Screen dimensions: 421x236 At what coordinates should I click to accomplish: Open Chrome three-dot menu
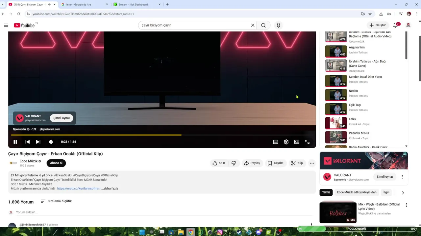coord(417,14)
